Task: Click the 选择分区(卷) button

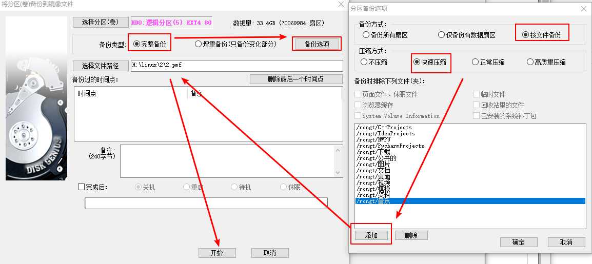Action: 101,22
